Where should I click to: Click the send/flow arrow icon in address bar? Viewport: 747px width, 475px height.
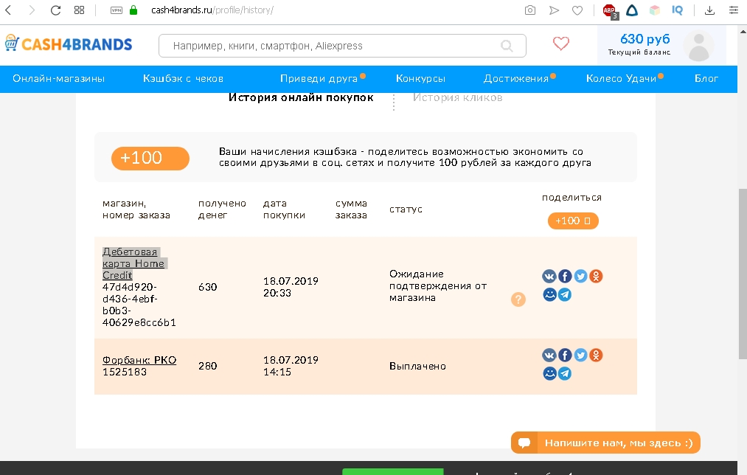pos(554,10)
